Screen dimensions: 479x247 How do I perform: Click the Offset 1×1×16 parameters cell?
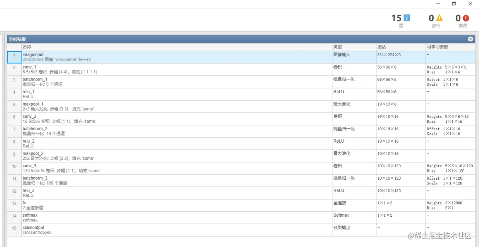click(x=450, y=131)
